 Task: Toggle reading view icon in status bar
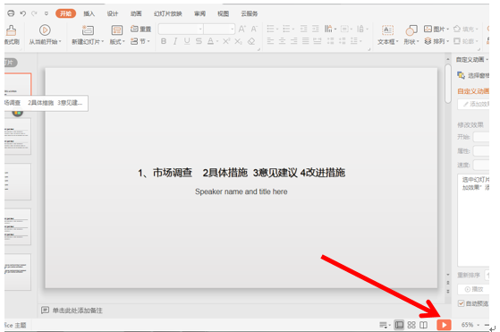pyautogui.click(x=423, y=325)
